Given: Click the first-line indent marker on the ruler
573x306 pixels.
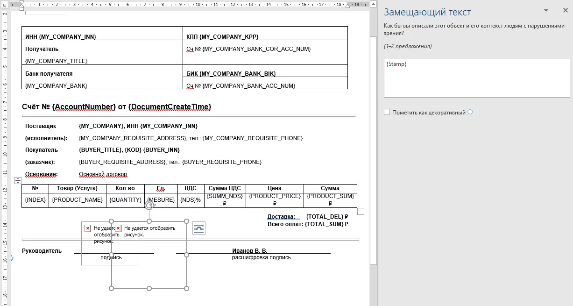Looking at the screenshot, I should pyautogui.click(x=21, y=2).
